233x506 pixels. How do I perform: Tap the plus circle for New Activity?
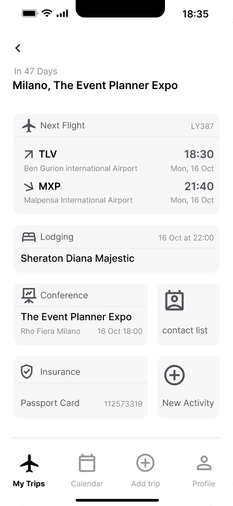click(175, 375)
